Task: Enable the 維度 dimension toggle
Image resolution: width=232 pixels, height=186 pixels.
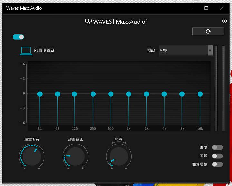Action: click(217, 147)
